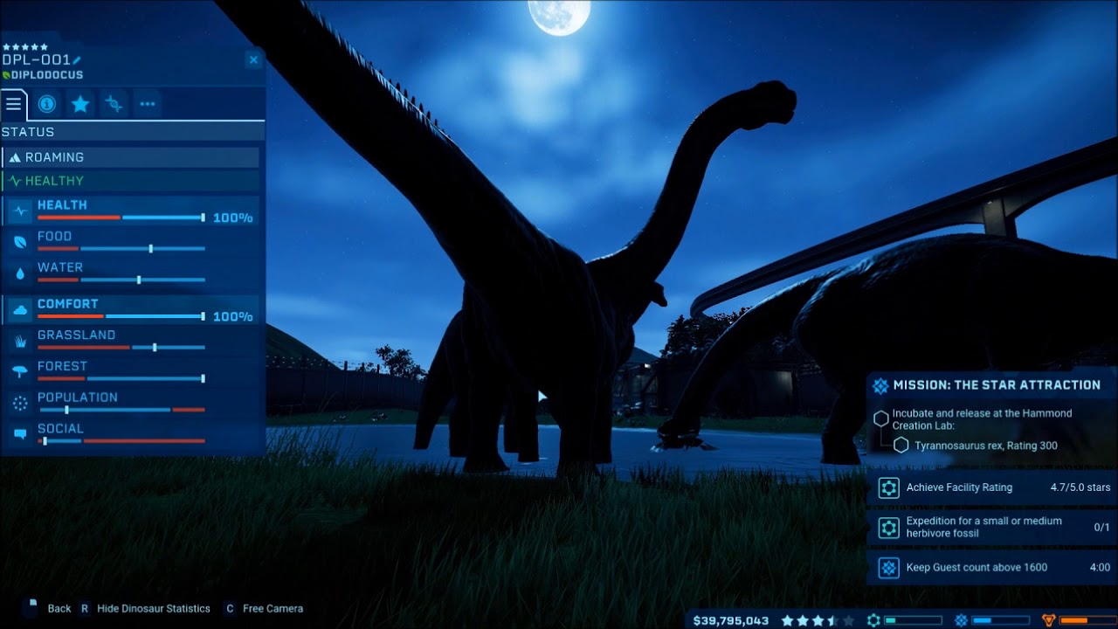
Task: Click the Expedition objective gear icon
Action: click(888, 527)
